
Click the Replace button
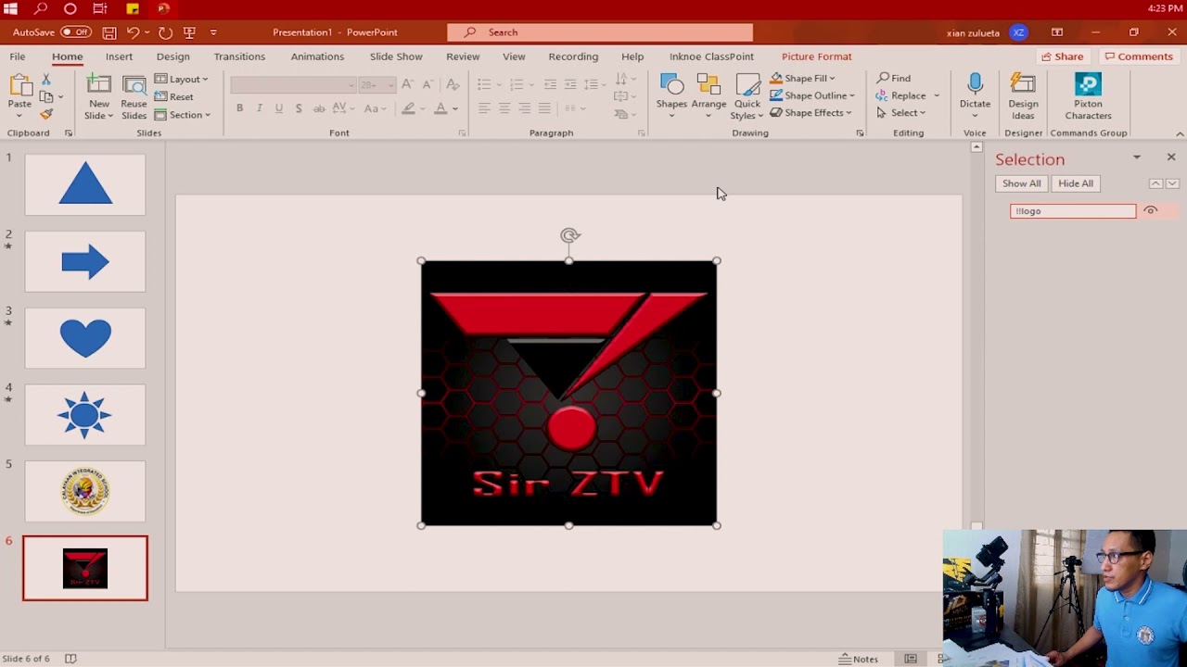pos(908,95)
